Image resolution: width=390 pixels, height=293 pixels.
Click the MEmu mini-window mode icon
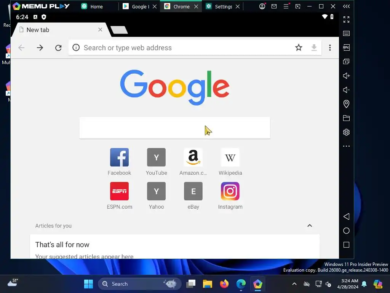[298, 6]
